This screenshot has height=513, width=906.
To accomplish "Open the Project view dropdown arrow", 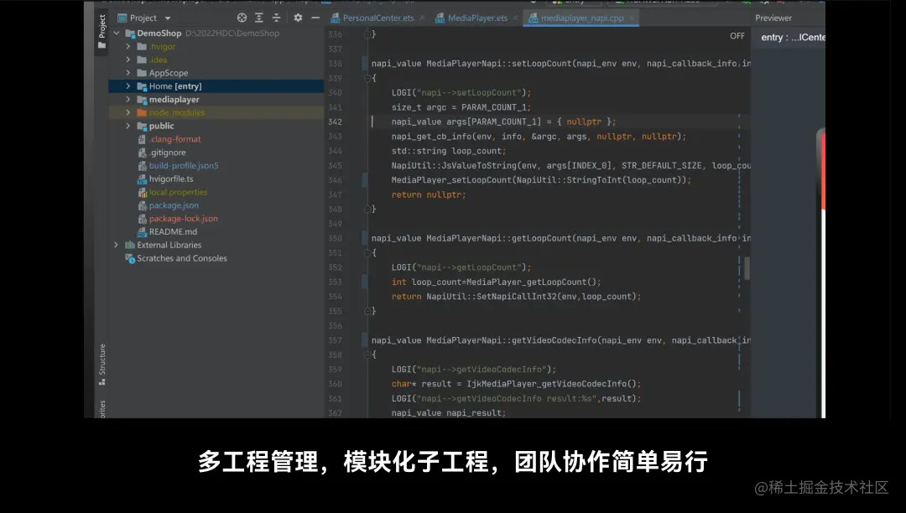I will 168,18.
